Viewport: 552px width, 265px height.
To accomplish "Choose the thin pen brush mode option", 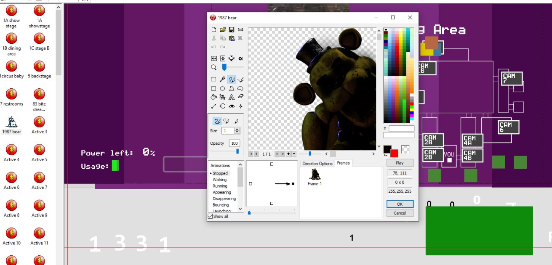I will (x=236, y=121).
